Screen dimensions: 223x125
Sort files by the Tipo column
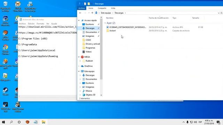pyautogui.click(x=174, y=18)
